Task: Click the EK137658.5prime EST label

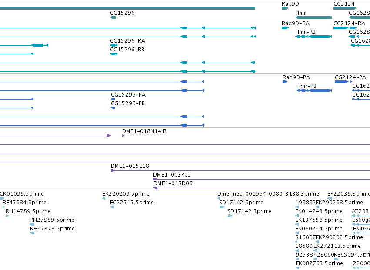Action: (319, 220)
